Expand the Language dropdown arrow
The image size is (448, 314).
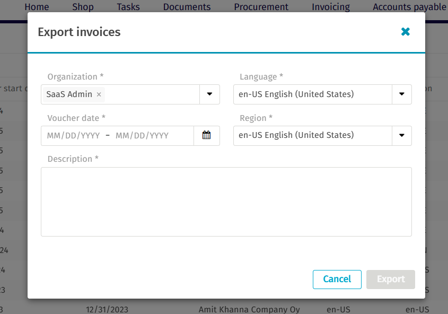click(x=401, y=94)
